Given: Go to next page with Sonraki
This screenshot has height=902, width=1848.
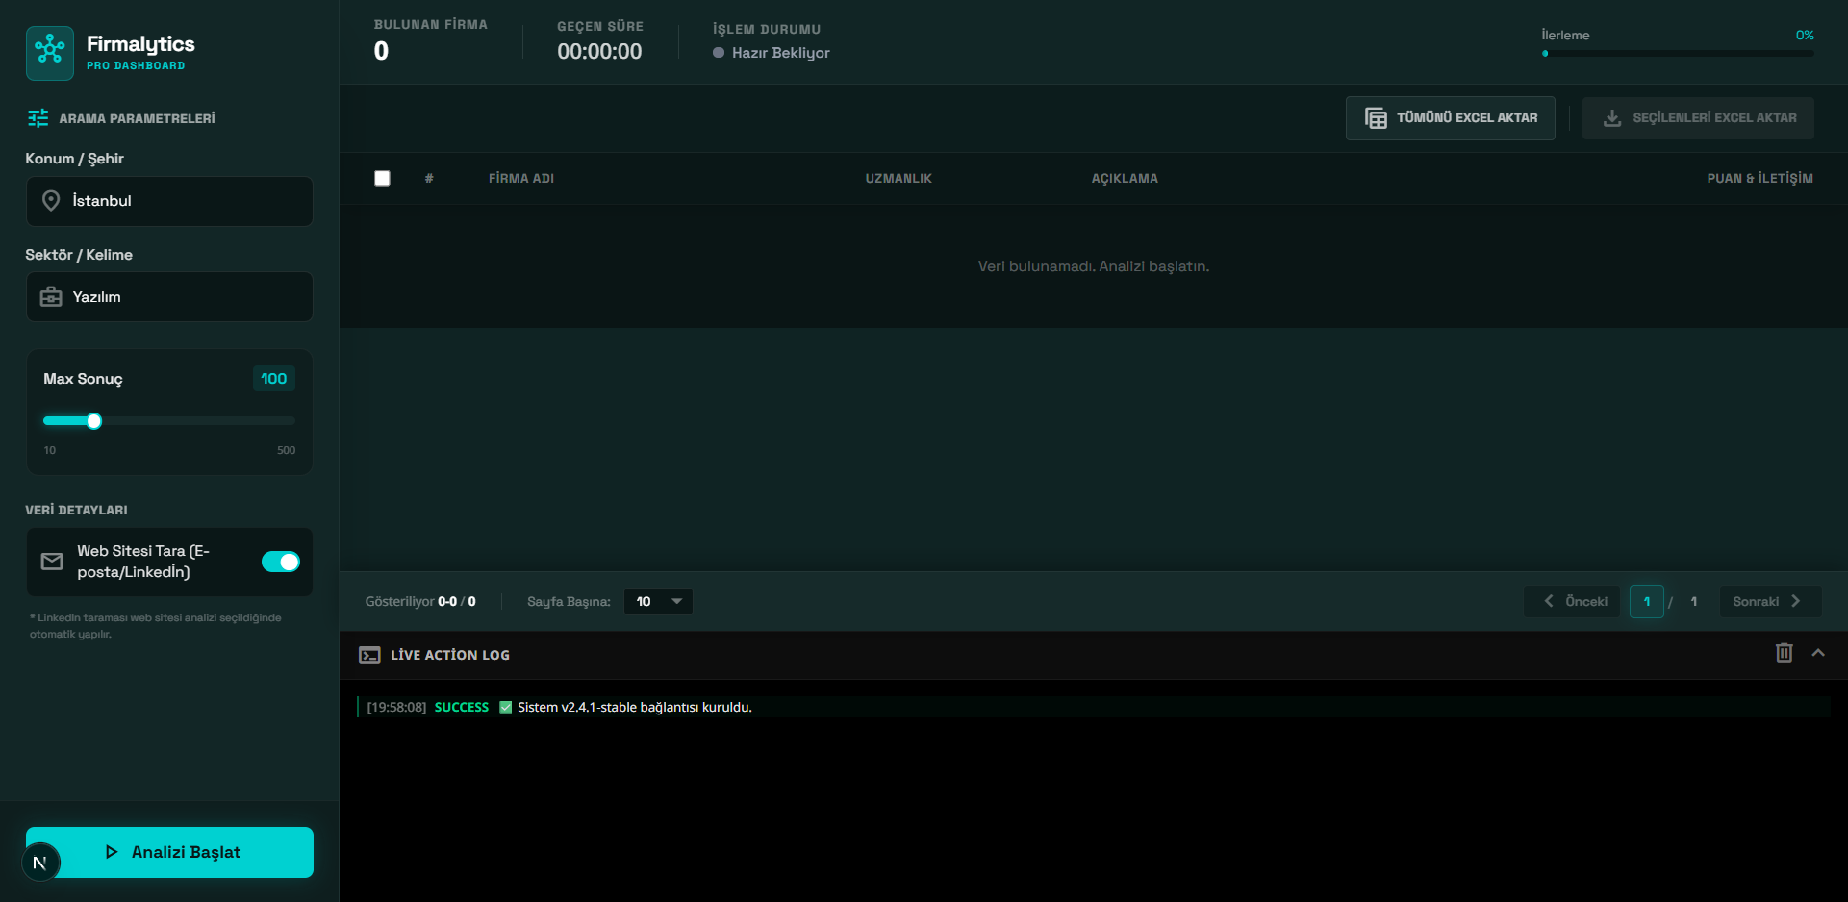Looking at the screenshot, I should (x=1768, y=601).
